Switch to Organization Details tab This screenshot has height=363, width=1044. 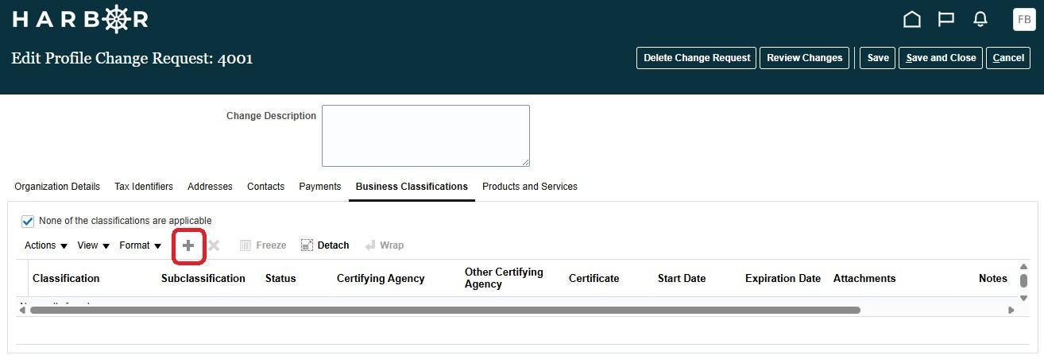click(57, 187)
